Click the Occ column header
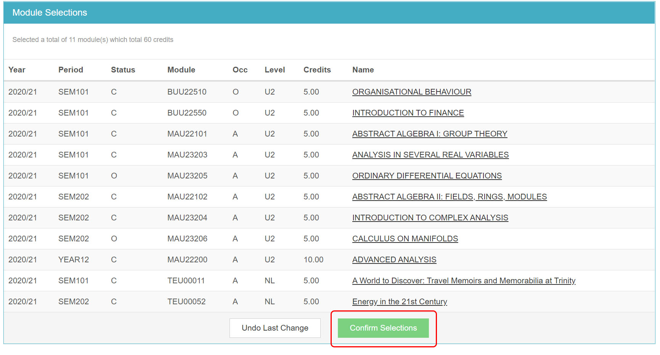The height and width of the screenshot is (355, 660). tap(240, 70)
